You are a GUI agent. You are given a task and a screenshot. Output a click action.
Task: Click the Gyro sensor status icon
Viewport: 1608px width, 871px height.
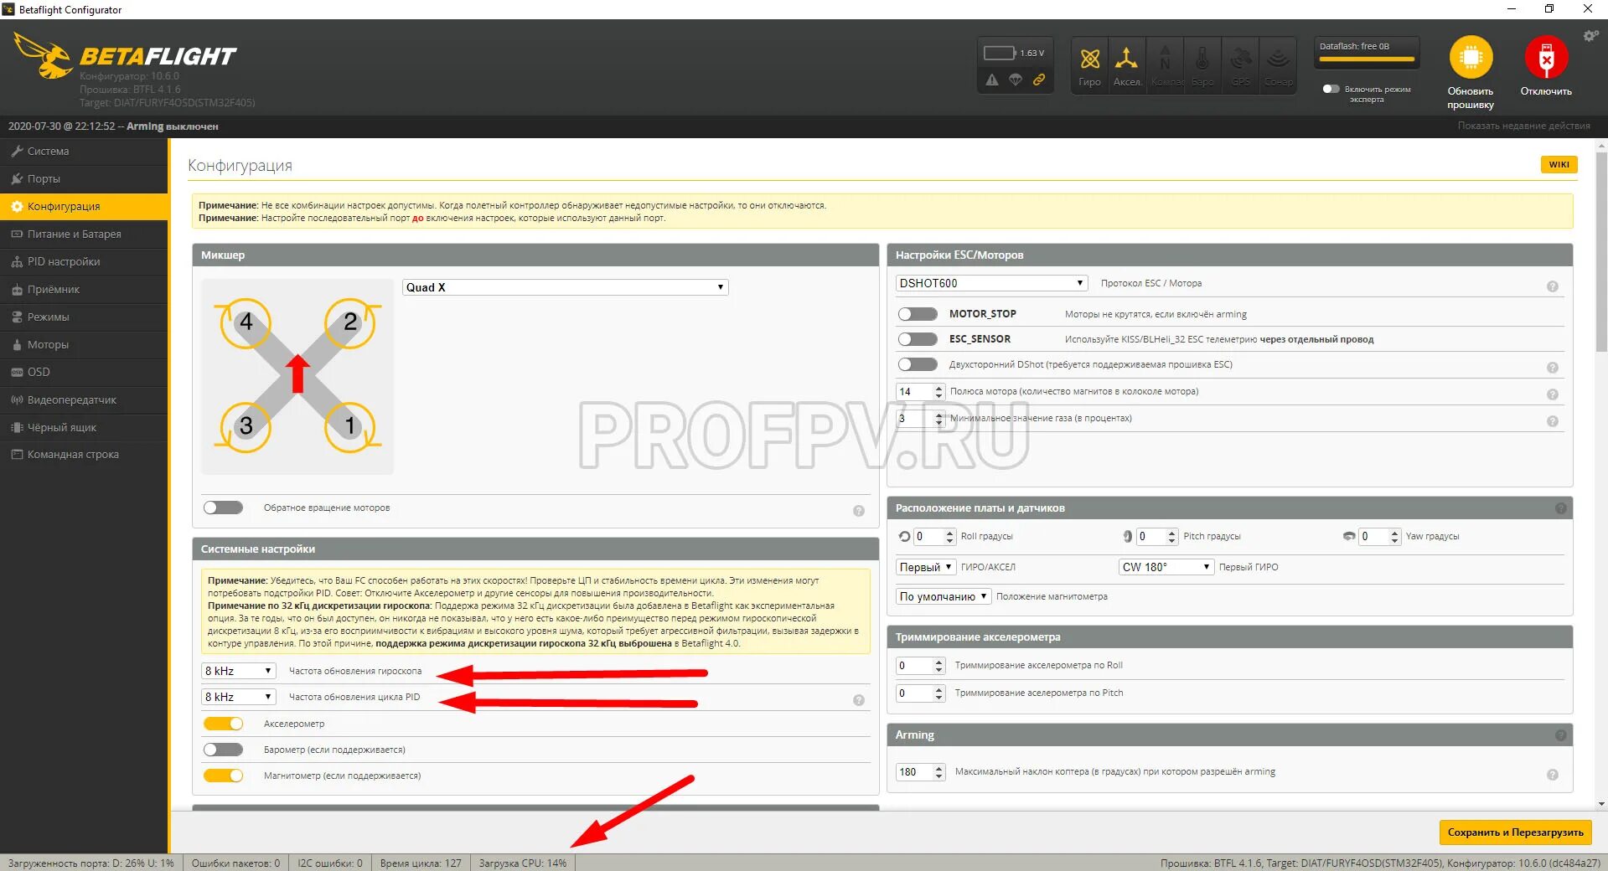[x=1089, y=65]
